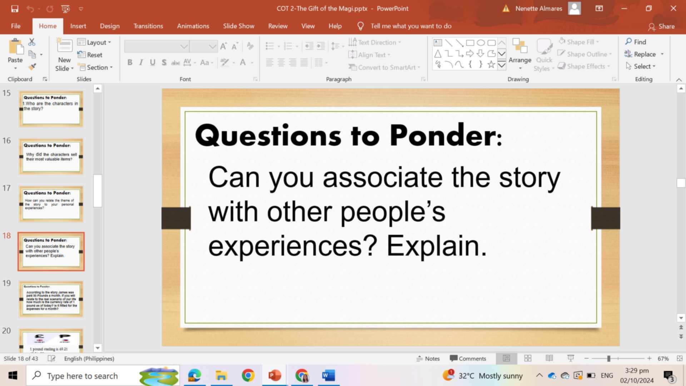Open the Section dropdown

click(x=95, y=67)
